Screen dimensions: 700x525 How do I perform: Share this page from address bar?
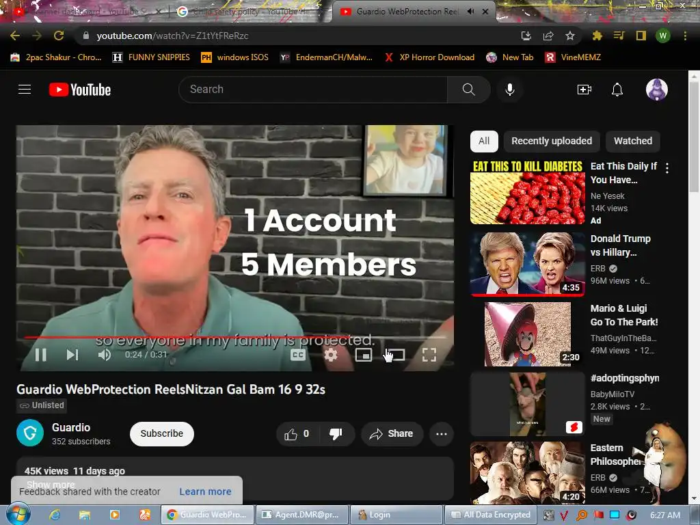tap(548, 36)
